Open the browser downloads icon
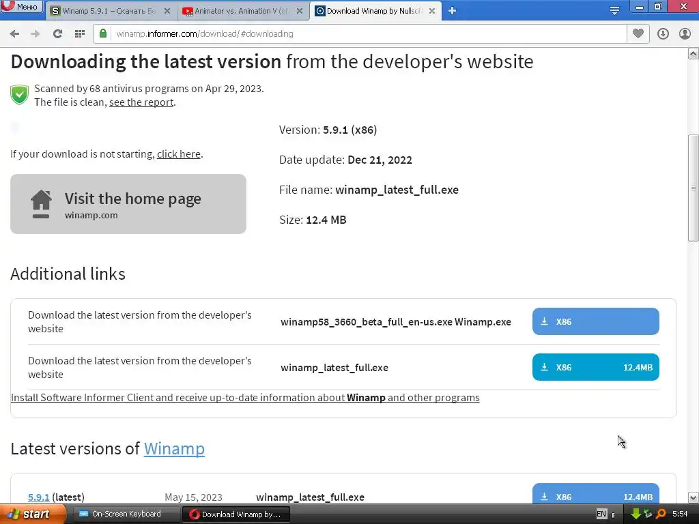Image resolution: width=699 pixels, height=524 pixels. (663, 34)
